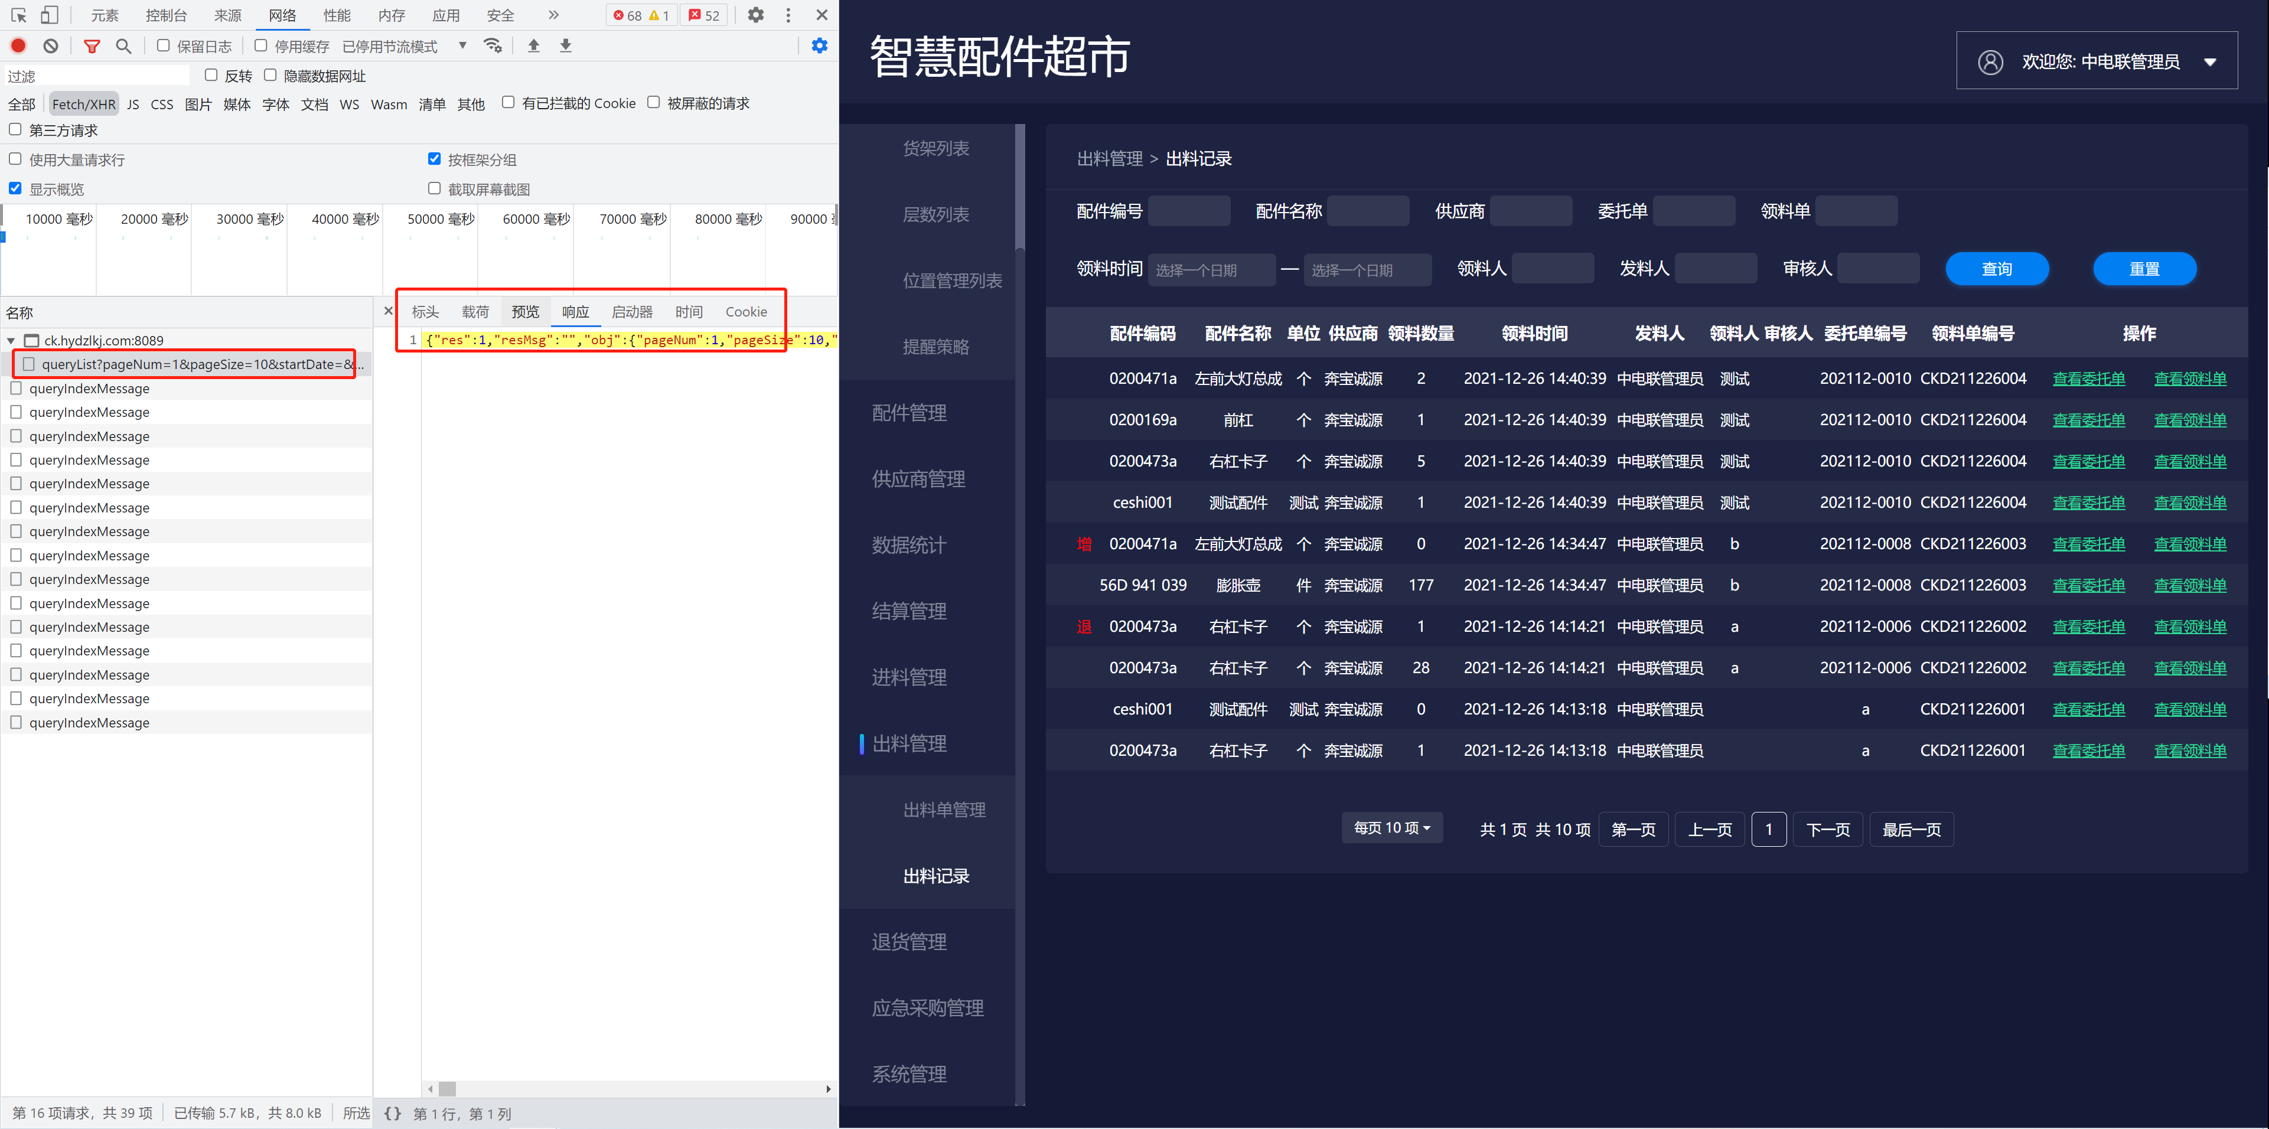Enable the 停用缓存 checkbox
The width and height of the screenshot is (2269, 1129).
[260, 45]
